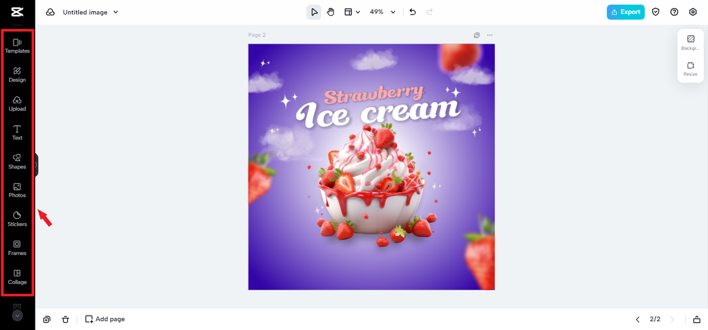Redo the last action

(x=430, y=12)
